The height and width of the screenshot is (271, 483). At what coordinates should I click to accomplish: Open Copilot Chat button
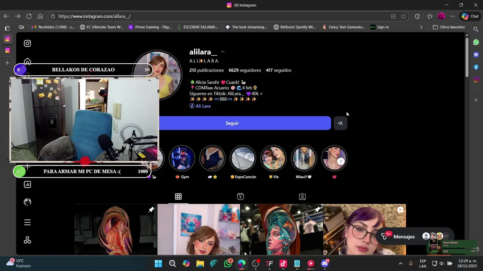tap(470, 16)
